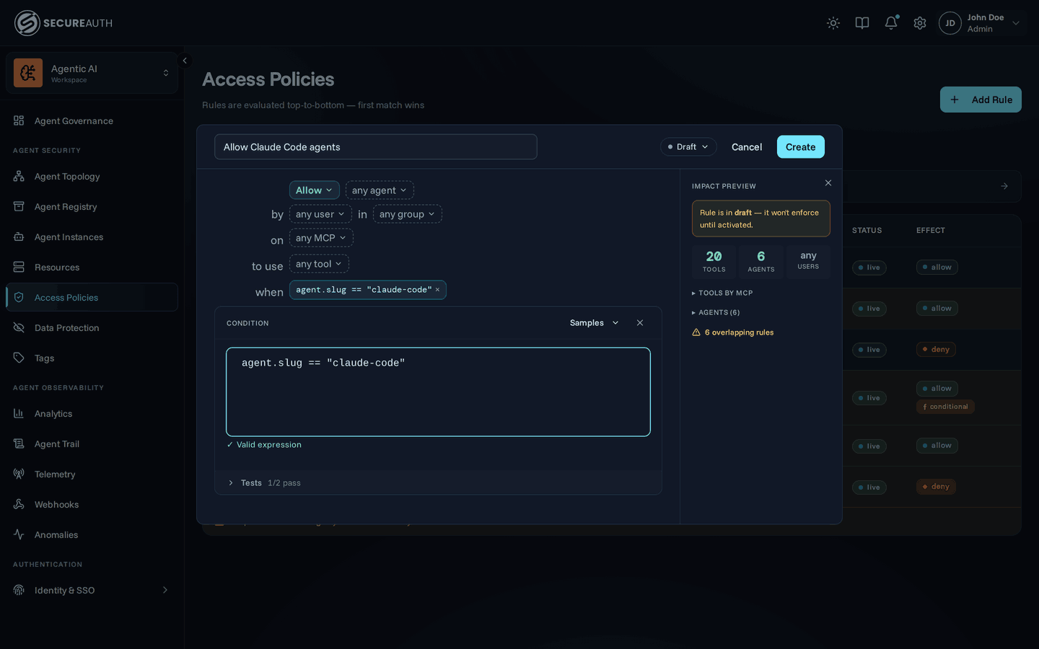Click the Resources sidebar icon

point(19,267)
